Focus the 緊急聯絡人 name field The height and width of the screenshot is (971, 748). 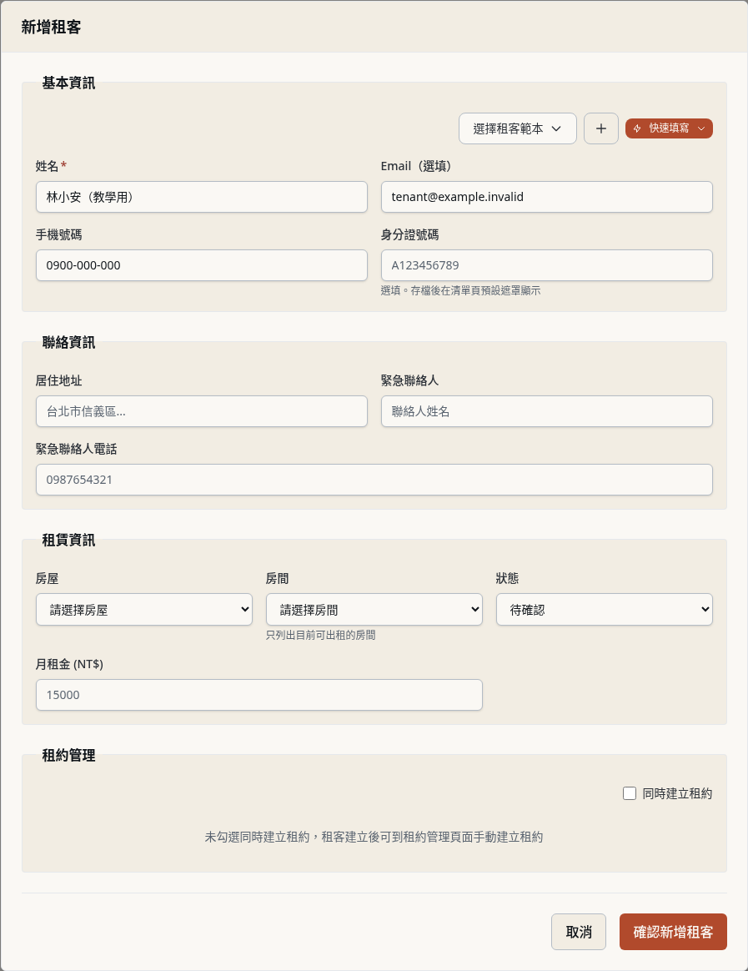547,411
